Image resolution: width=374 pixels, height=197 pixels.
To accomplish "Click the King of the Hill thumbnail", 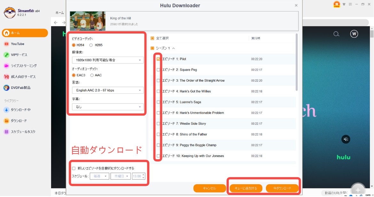I will 88,21.
